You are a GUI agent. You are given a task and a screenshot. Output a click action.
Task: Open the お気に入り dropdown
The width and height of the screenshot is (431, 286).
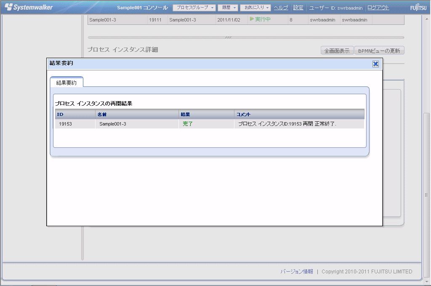[256, 8]
